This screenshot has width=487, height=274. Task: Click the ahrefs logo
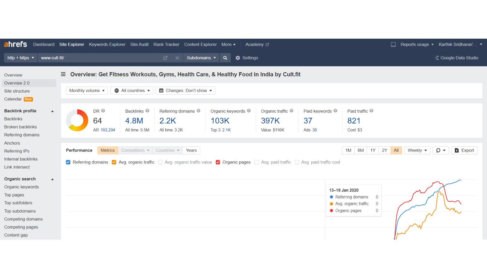tap(16, 44)
